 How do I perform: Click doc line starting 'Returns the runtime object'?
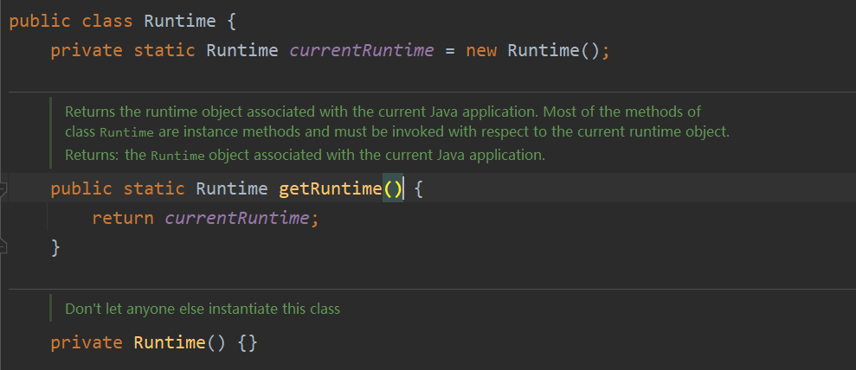click(383, 112)
